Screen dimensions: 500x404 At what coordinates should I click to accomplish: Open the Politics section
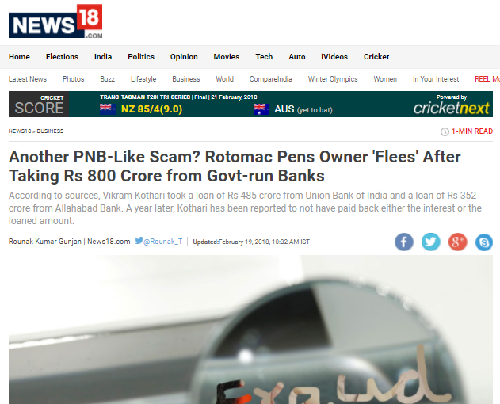point(141,57)
